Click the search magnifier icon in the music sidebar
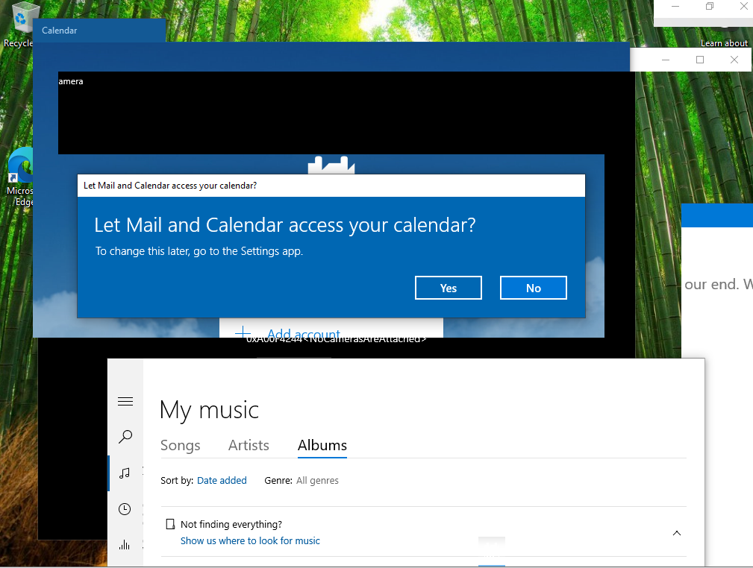 click(x=125, y=437)
